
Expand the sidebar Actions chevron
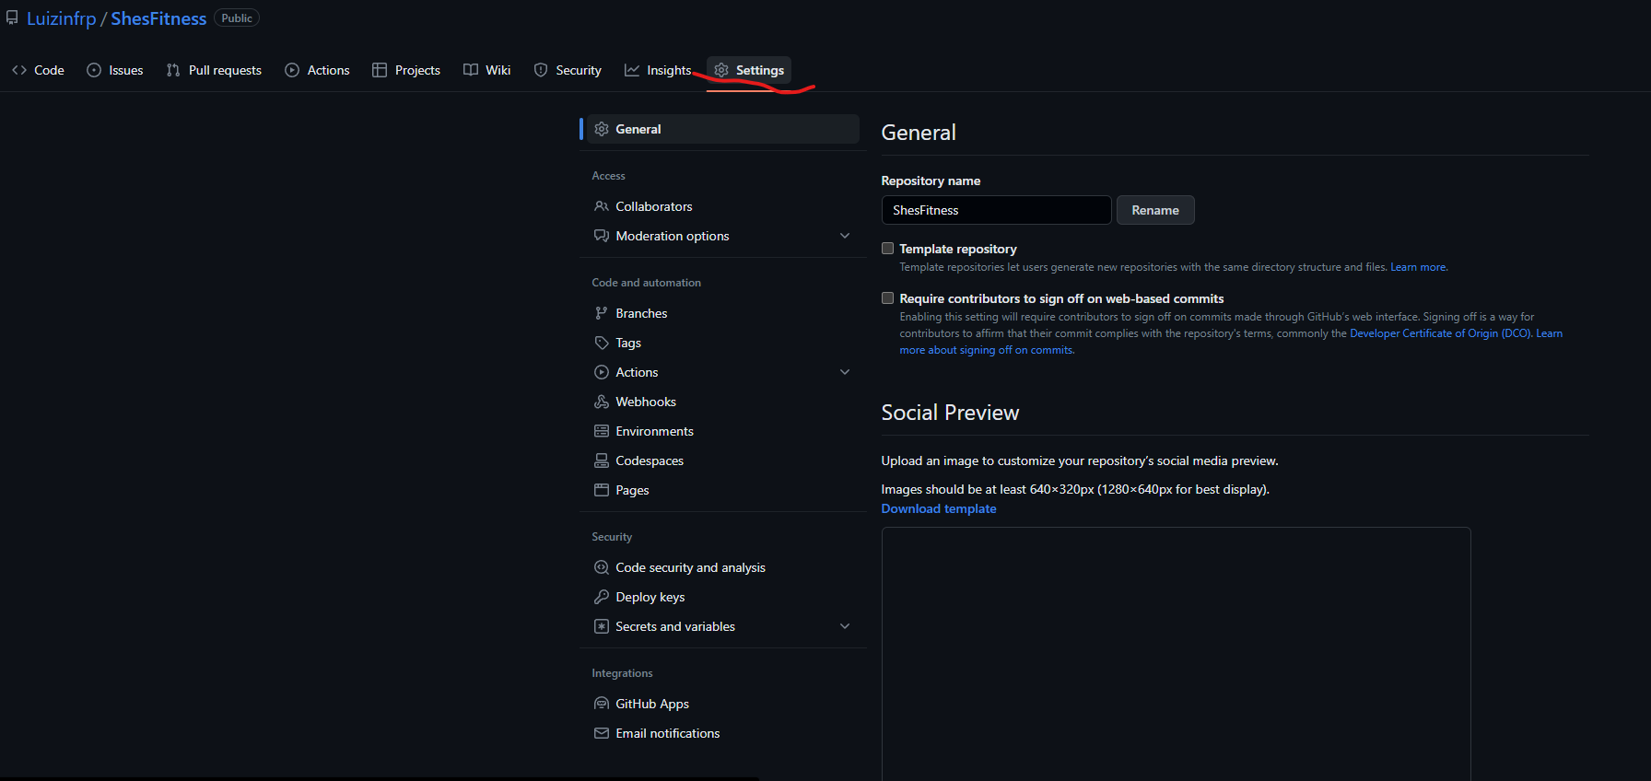[x=845, y=372]
